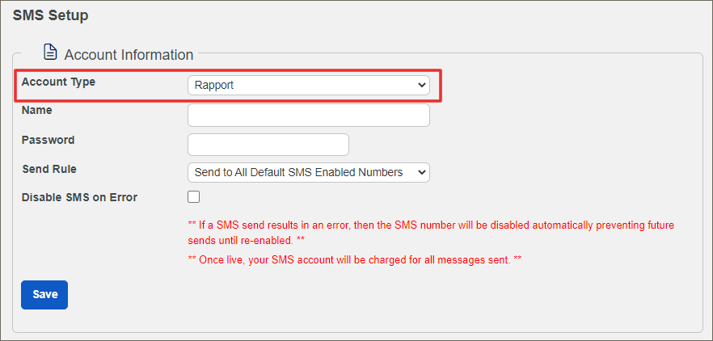Click the Send Rule label
The width and height of the screenshot is (713, 341).
coord(49,169)
